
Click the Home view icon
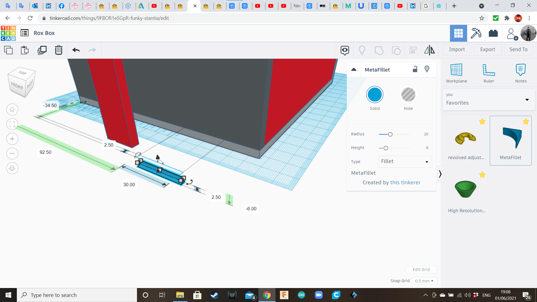pos(12,110)
